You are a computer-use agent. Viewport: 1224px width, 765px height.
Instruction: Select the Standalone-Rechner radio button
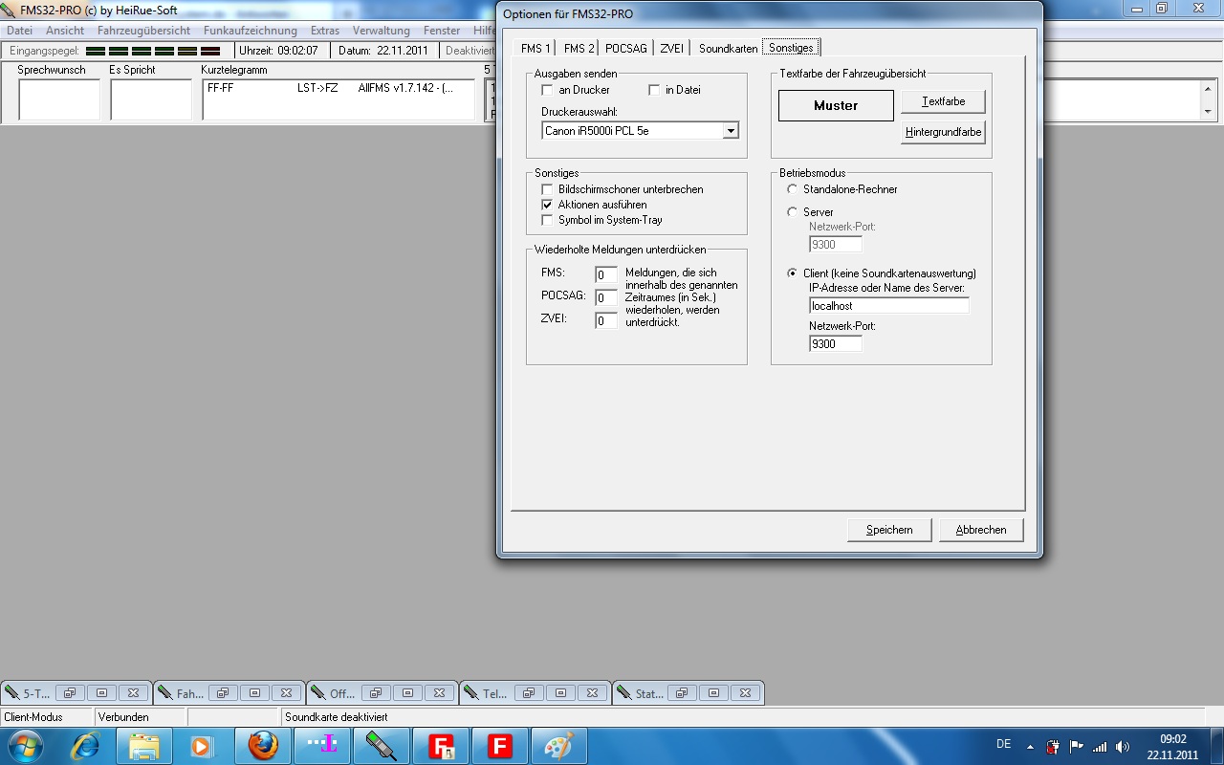click(x=792, y=189)
